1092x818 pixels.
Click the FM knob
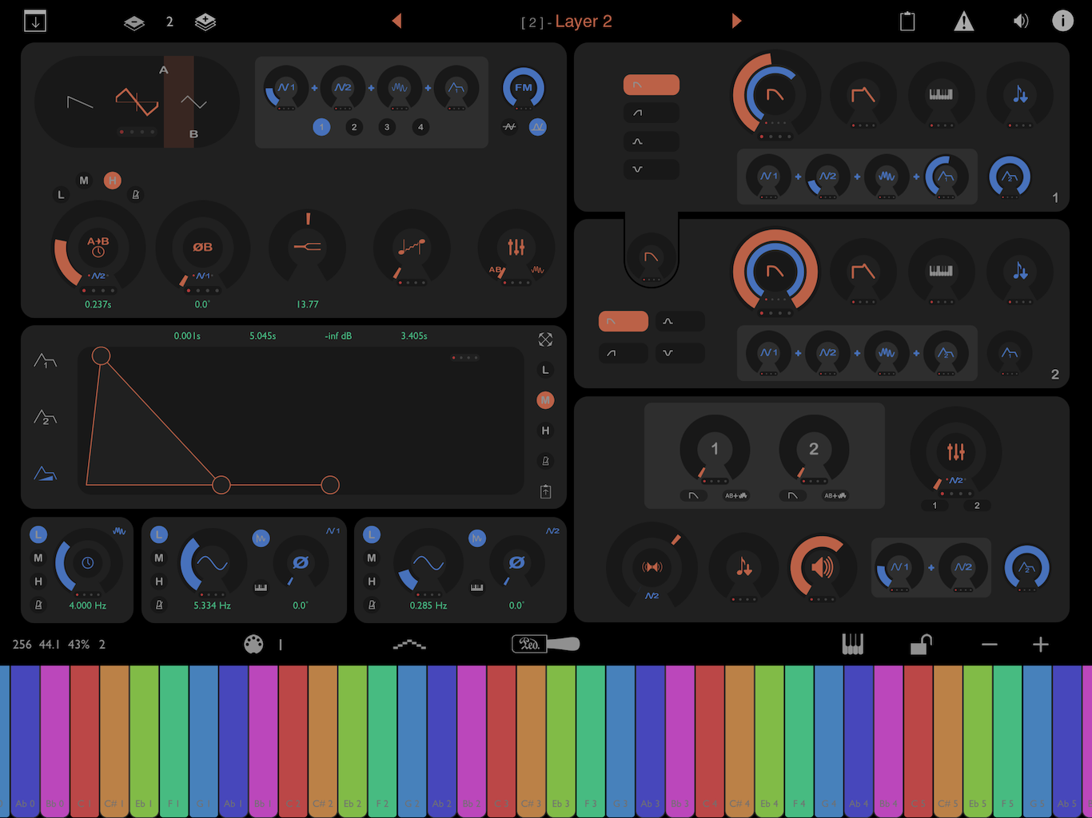pos(524,88)
